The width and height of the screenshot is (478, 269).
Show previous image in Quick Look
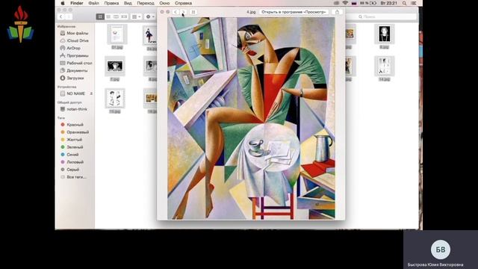click(x=176, y=12)
